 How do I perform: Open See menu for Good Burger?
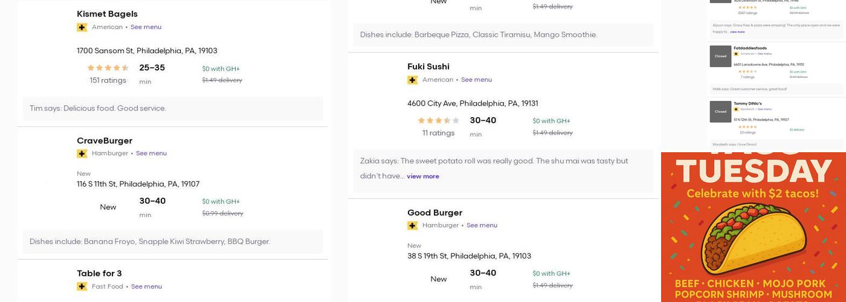pyautogui.click(x=482, y=225)
